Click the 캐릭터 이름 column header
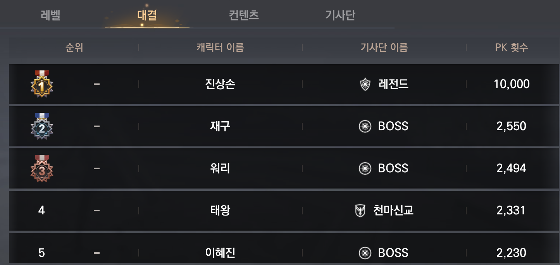The width and height of the screenshot is (560, 265). (x=220, y=48)
